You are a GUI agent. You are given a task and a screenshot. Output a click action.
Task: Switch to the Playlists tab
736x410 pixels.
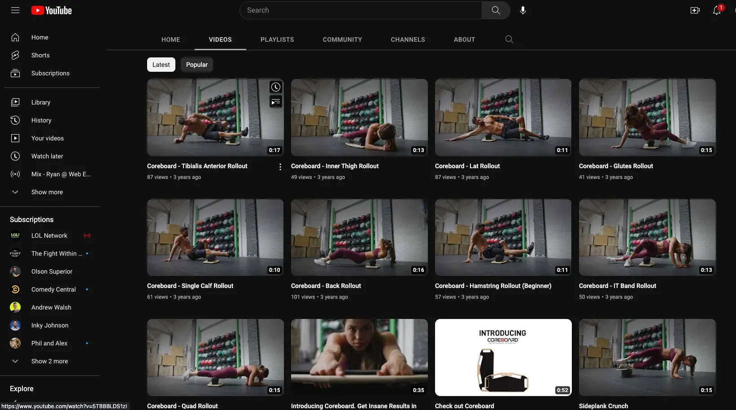click(x=277, y=39)
